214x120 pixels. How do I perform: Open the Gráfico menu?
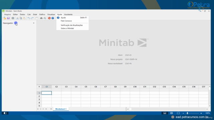(x=42, y=14)
